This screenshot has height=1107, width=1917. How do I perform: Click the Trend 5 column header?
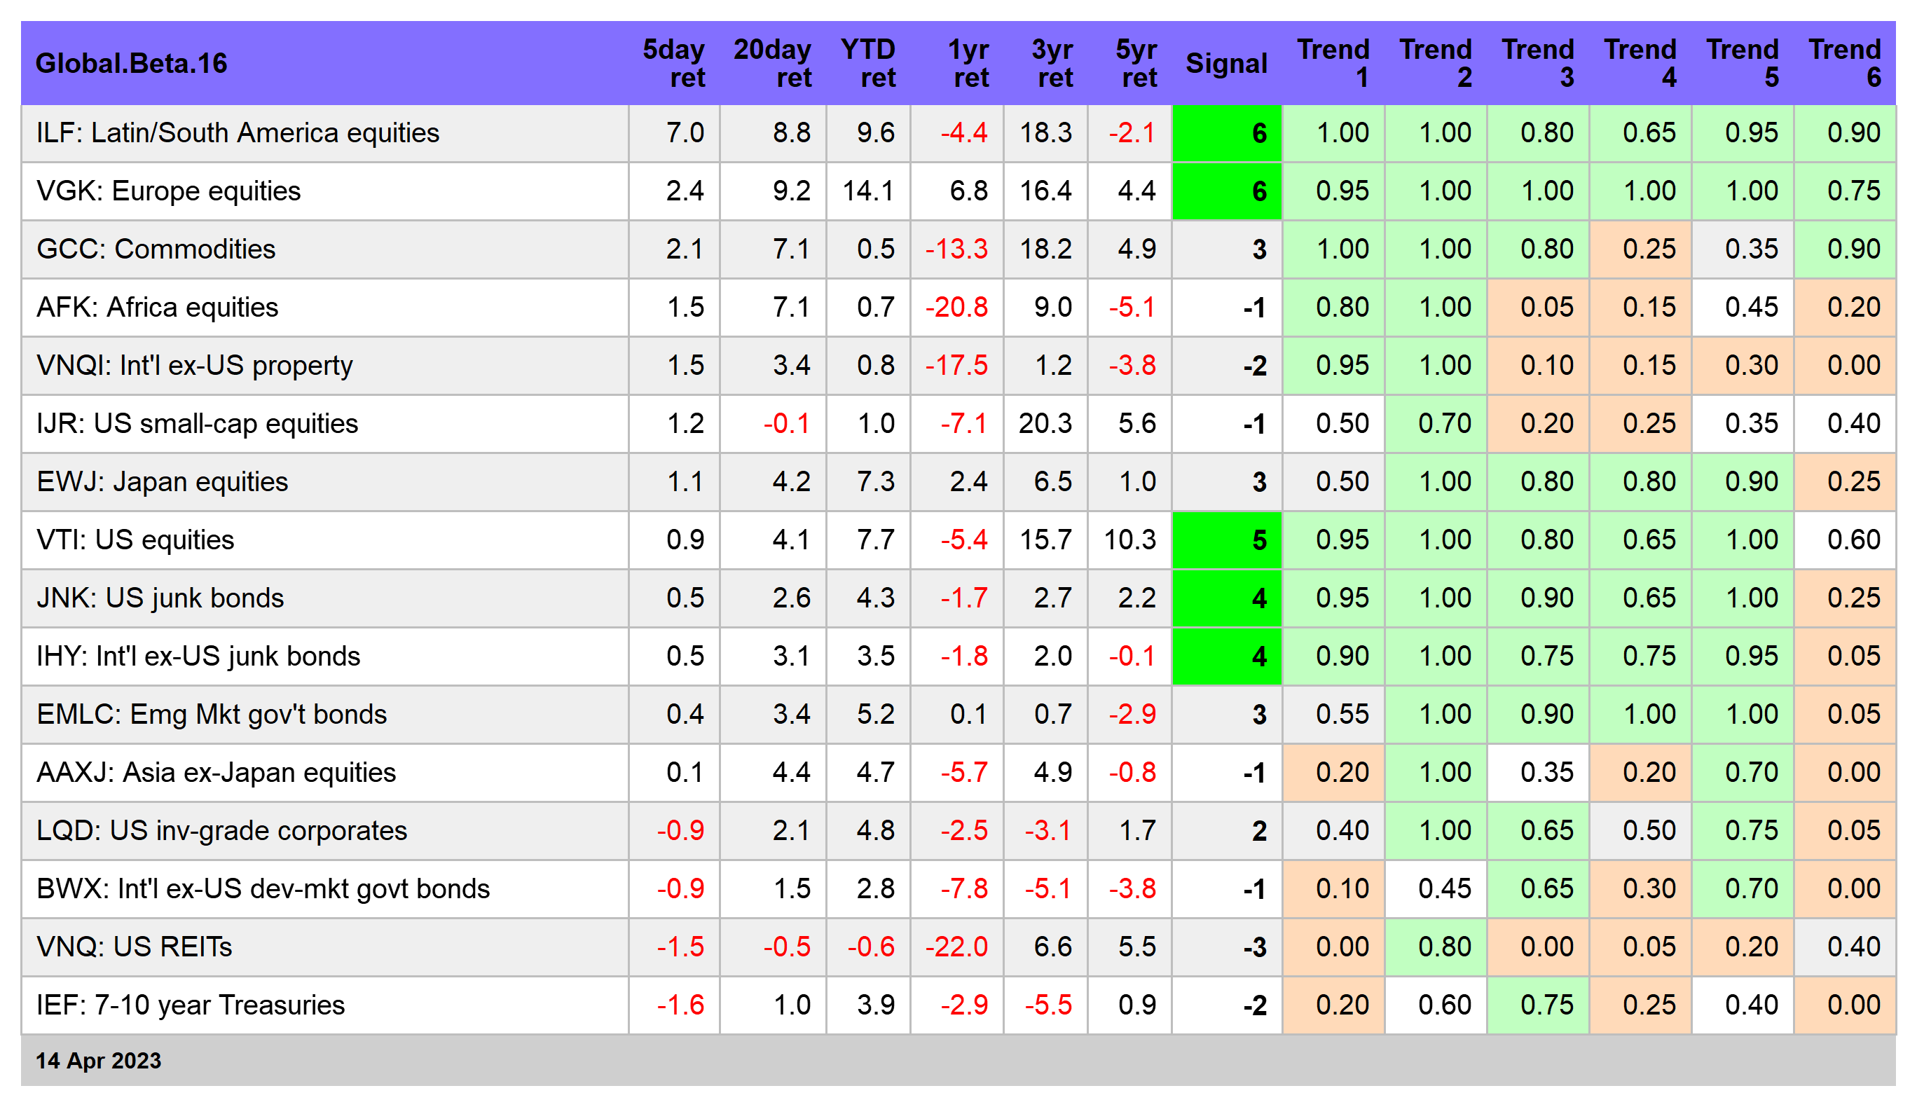1742,63
